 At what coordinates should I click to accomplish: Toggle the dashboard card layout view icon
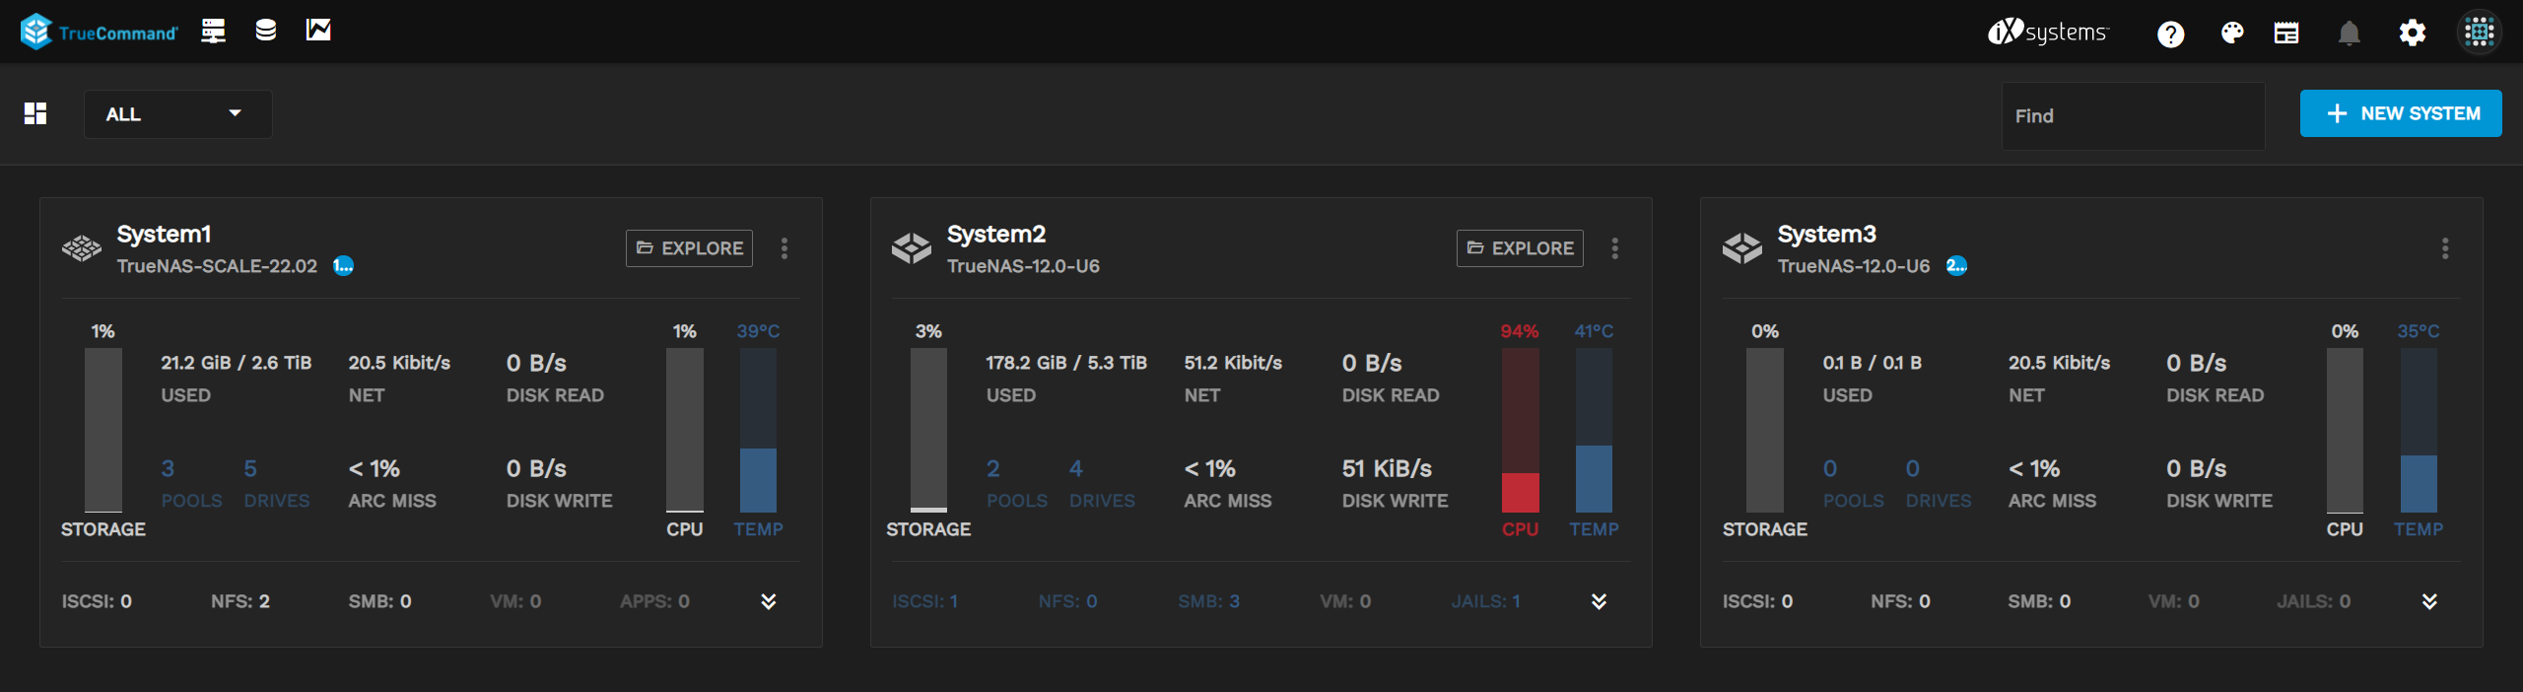(x=35, y=113)
